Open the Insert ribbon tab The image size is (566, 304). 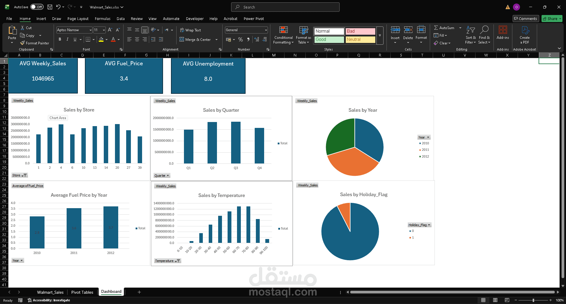[x=41, y=19]
